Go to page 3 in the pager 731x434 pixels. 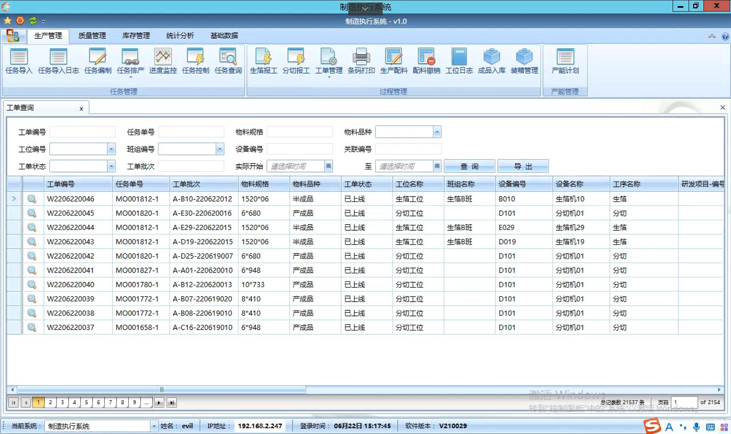point(62,402)
